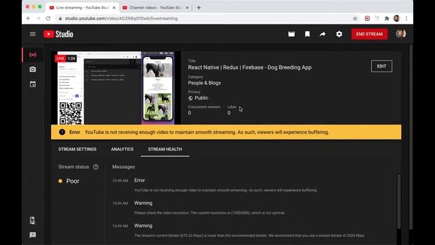Click the stream title text
The image size is (435, 245).
click(249, 67)
